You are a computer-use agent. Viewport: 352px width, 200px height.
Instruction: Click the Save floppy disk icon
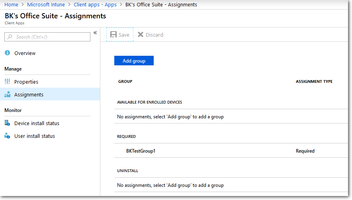point(113,35)
